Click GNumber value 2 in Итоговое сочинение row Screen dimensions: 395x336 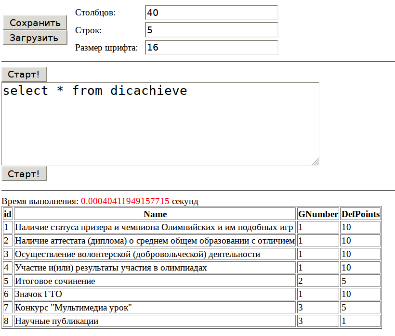[318, 281]
